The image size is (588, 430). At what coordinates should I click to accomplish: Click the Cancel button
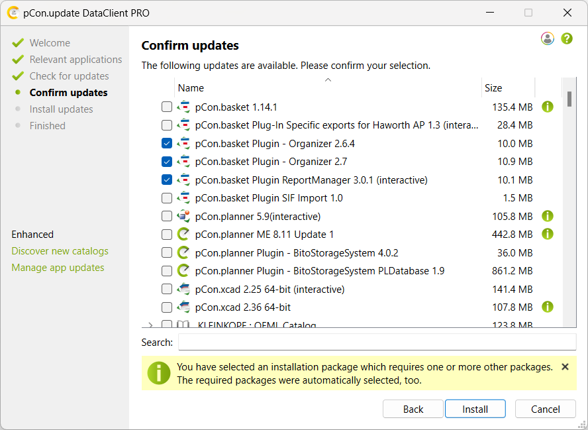pyautogui.click(x=545, y=409)
